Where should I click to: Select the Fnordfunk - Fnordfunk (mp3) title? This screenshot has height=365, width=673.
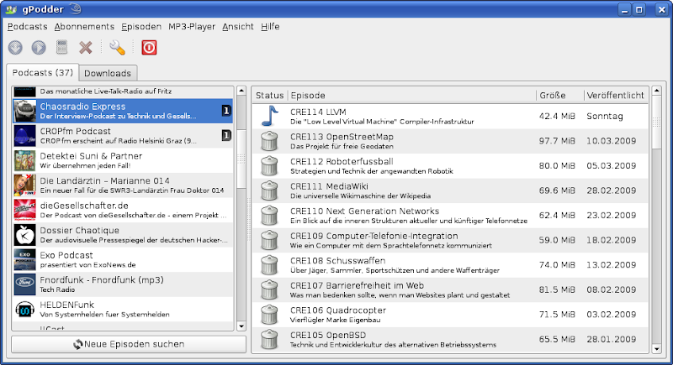(x=102, y=280)
